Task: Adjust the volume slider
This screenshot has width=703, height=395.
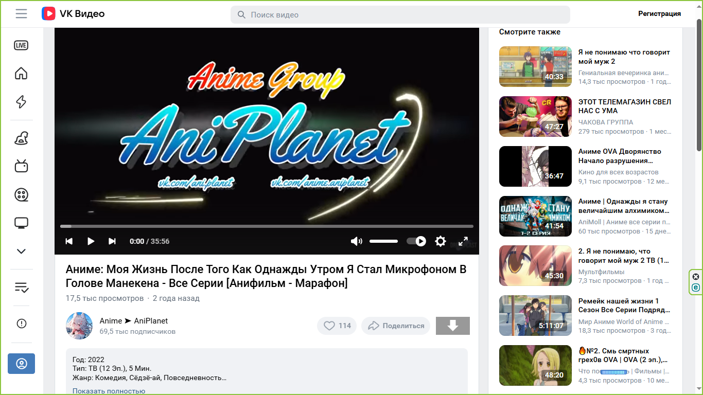Action: tap(383, 241)
